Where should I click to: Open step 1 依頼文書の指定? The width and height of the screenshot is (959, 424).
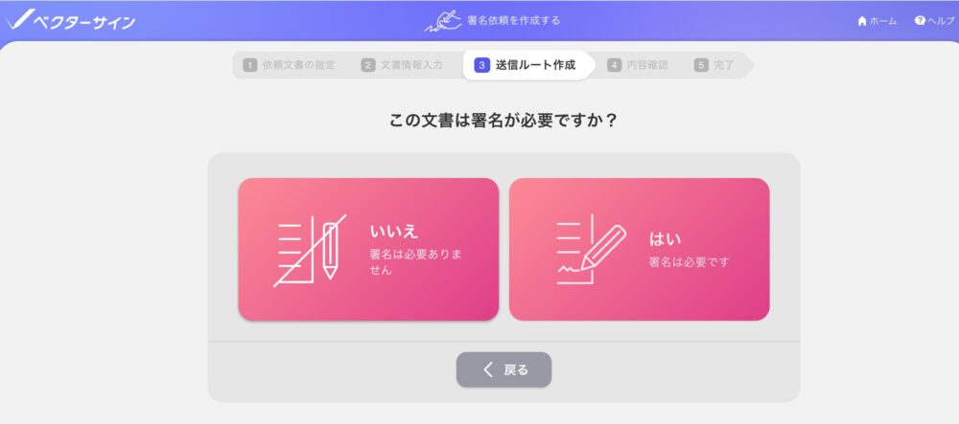click(290, 65)
